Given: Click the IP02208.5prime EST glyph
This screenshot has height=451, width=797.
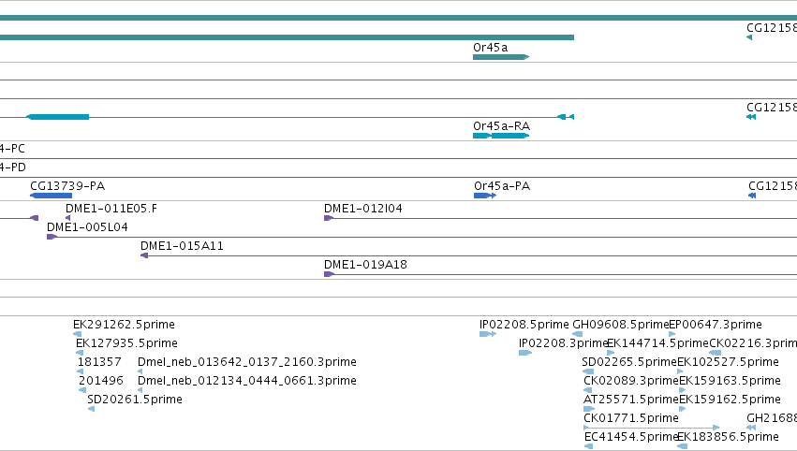Looking at the screenshot, I should [x=487, y=334].
